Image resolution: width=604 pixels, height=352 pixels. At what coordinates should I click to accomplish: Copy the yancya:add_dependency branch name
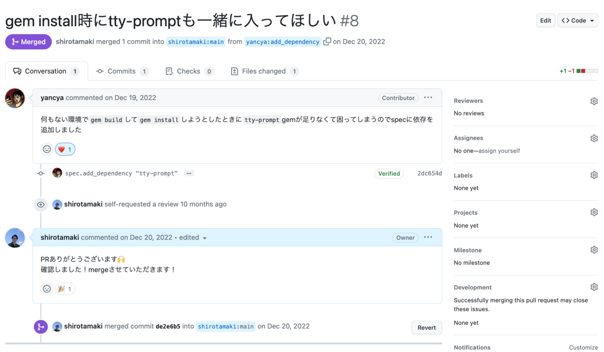tap(328, 42)
